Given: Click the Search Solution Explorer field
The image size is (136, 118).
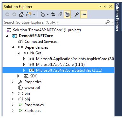Looking at the screenshot, I should tap(54, 22).
